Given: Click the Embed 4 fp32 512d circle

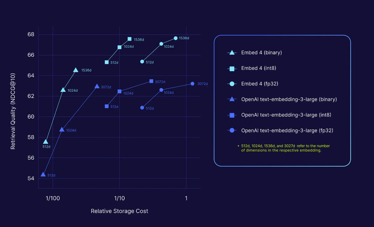Looking at the screenshot, I should tap(142, 62).
